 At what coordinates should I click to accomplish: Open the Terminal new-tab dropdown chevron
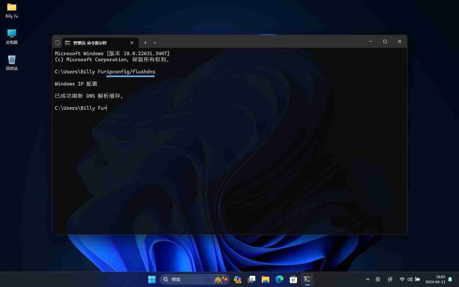click(155, 42)
